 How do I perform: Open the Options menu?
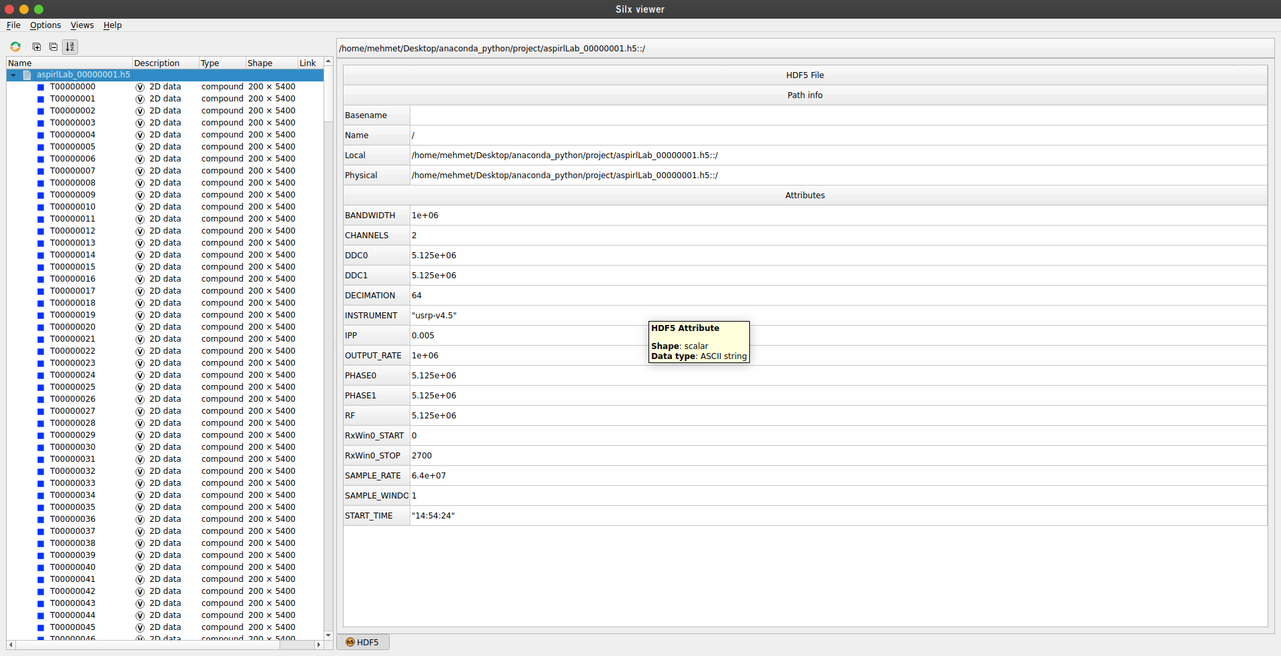(x=45, y=25)
